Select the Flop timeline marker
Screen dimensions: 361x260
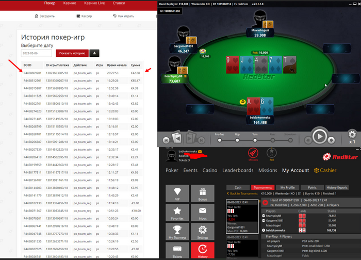[x=237, y=140]
